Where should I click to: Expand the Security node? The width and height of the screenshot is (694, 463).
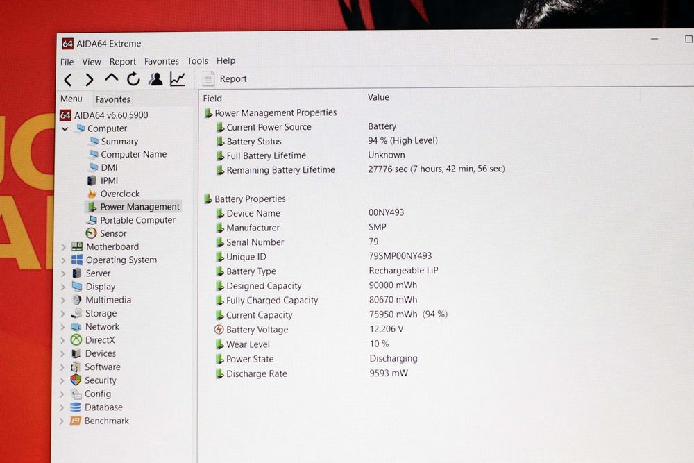(x=62, y=380)
